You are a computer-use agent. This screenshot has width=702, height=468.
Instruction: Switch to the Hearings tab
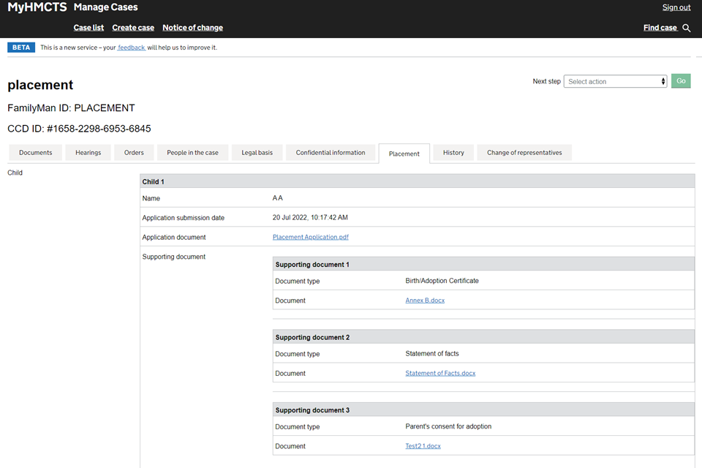[88, 153]
